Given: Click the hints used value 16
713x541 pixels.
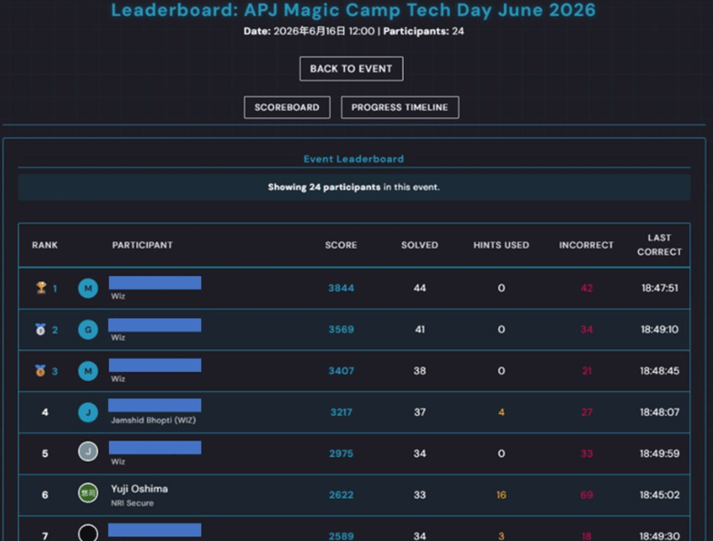Looking at the screenshot, I should [501, 494].
